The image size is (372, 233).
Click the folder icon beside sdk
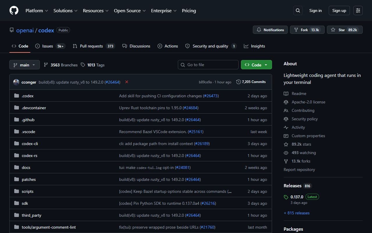(17, 203)
